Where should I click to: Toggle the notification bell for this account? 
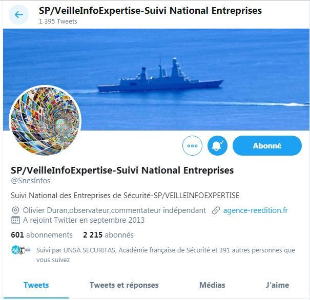tap(217, 145)
